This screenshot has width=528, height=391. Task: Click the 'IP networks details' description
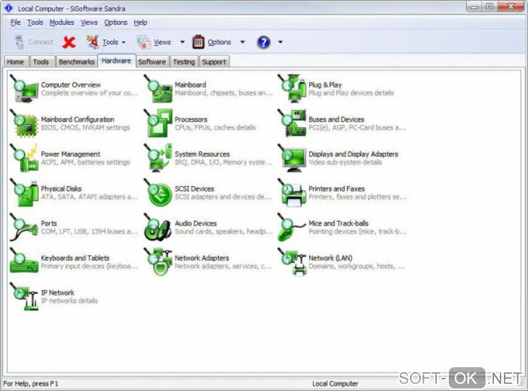point(69,301)
